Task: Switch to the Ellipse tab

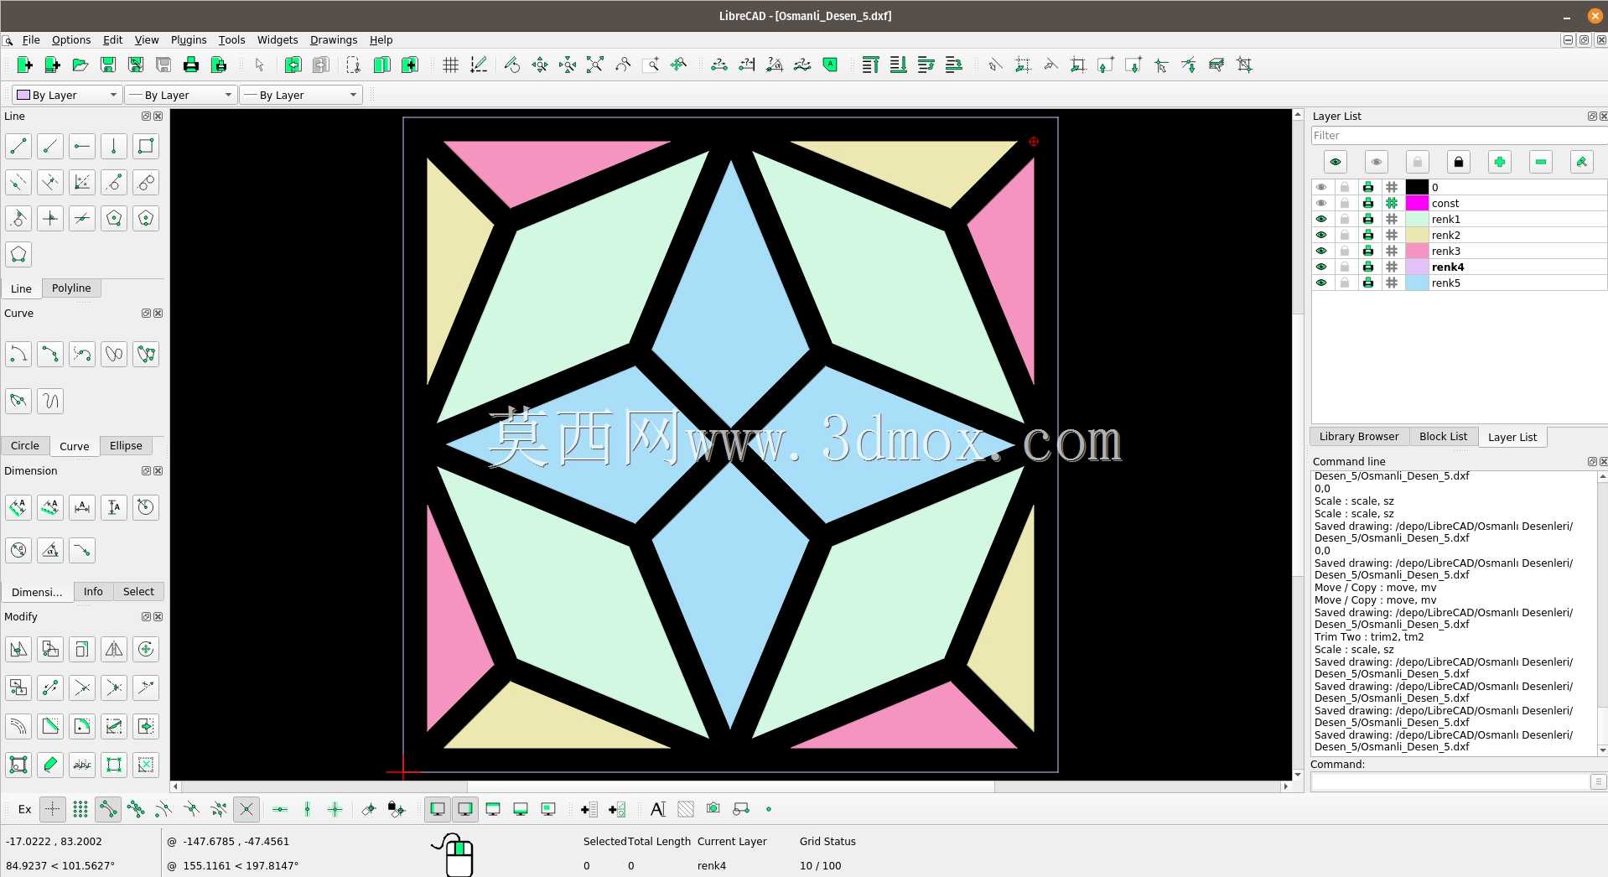Action: tap(126, 445)
